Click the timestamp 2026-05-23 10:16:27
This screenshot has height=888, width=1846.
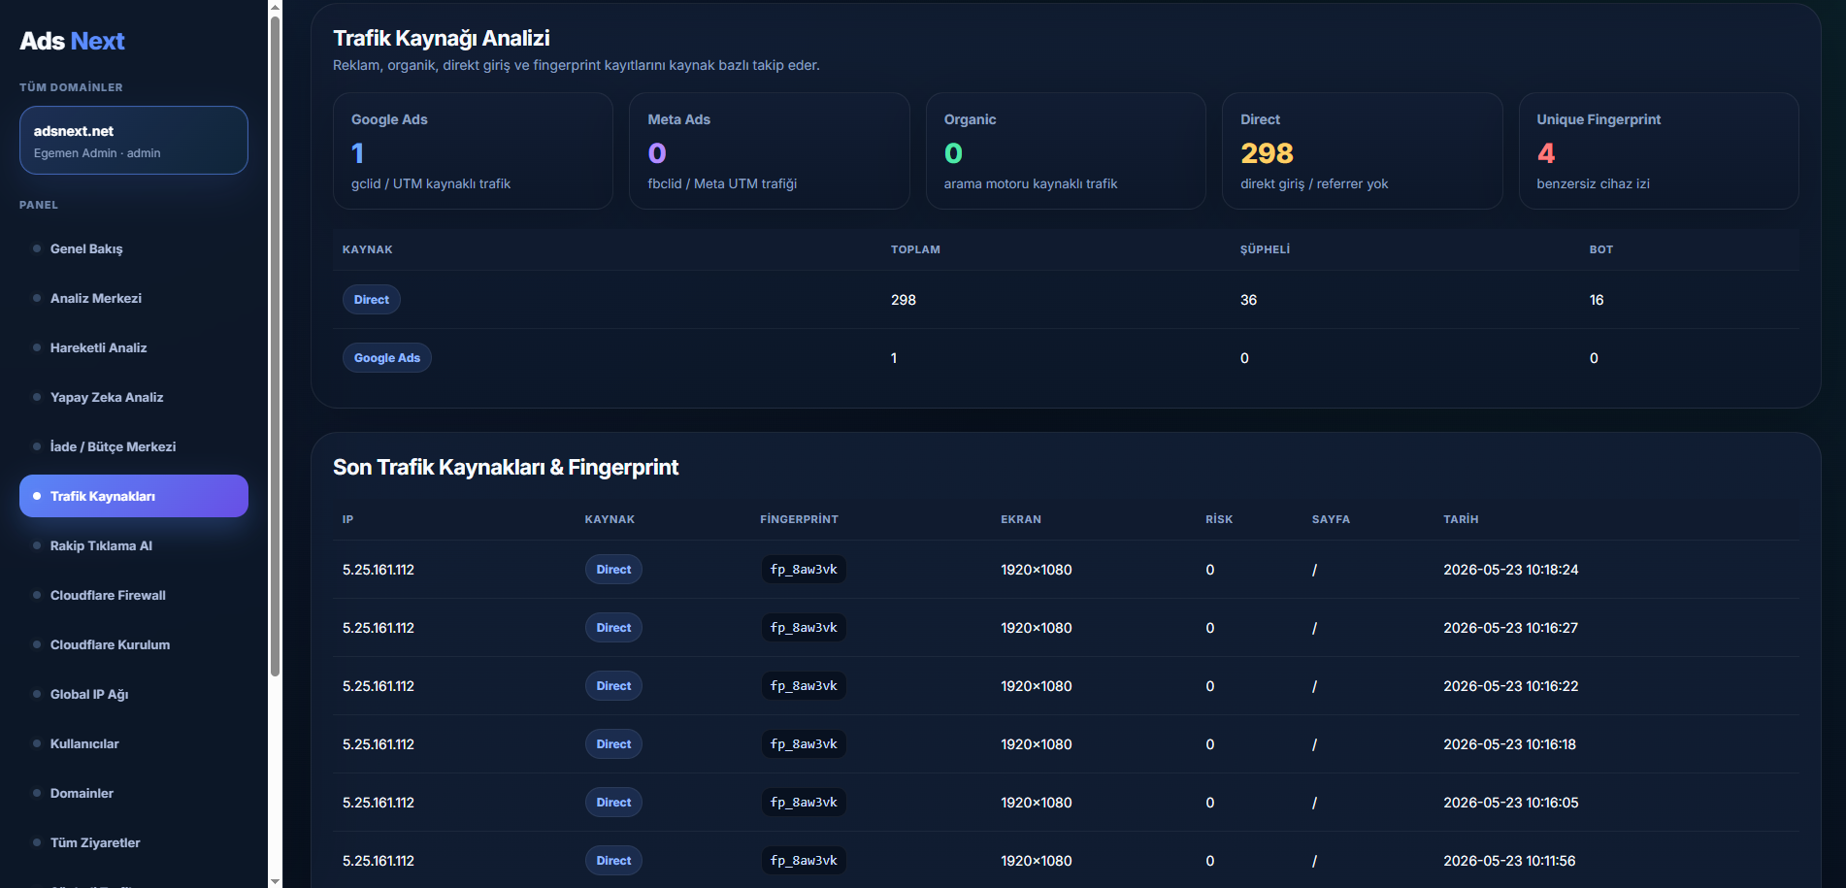tap(1510, 628)
